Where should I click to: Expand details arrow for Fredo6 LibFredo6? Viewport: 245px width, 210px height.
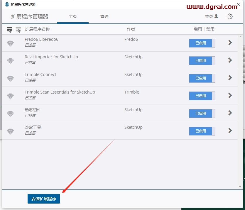[230, 43]
